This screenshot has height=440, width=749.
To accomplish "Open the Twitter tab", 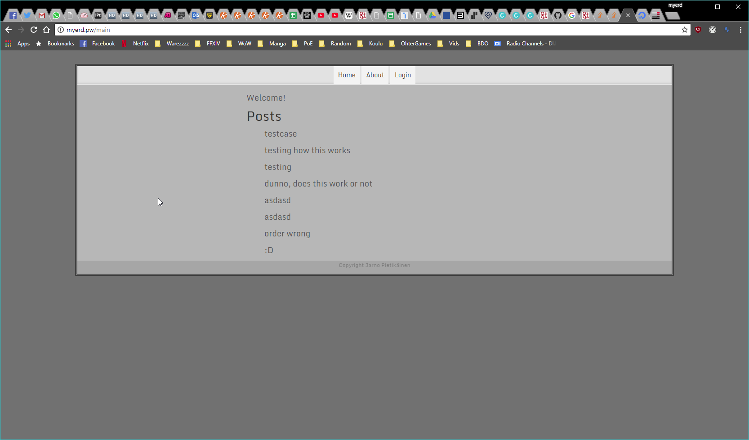I will point(27,15).
